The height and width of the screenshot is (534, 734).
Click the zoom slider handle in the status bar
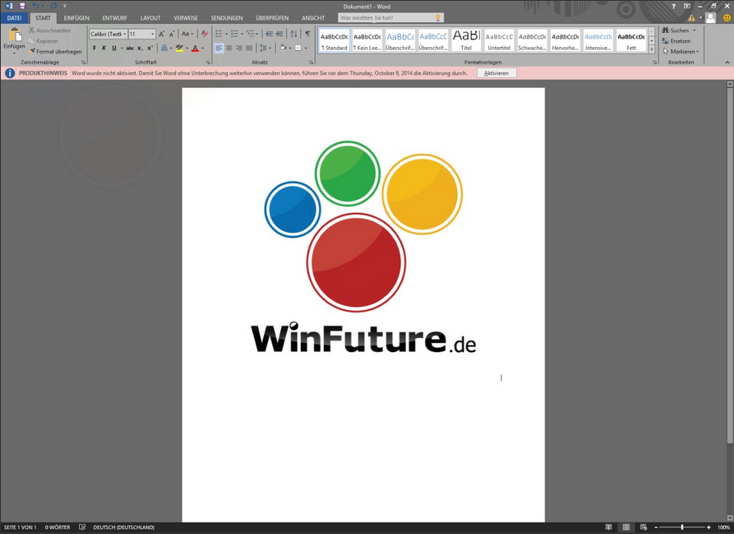pos(682,527)
